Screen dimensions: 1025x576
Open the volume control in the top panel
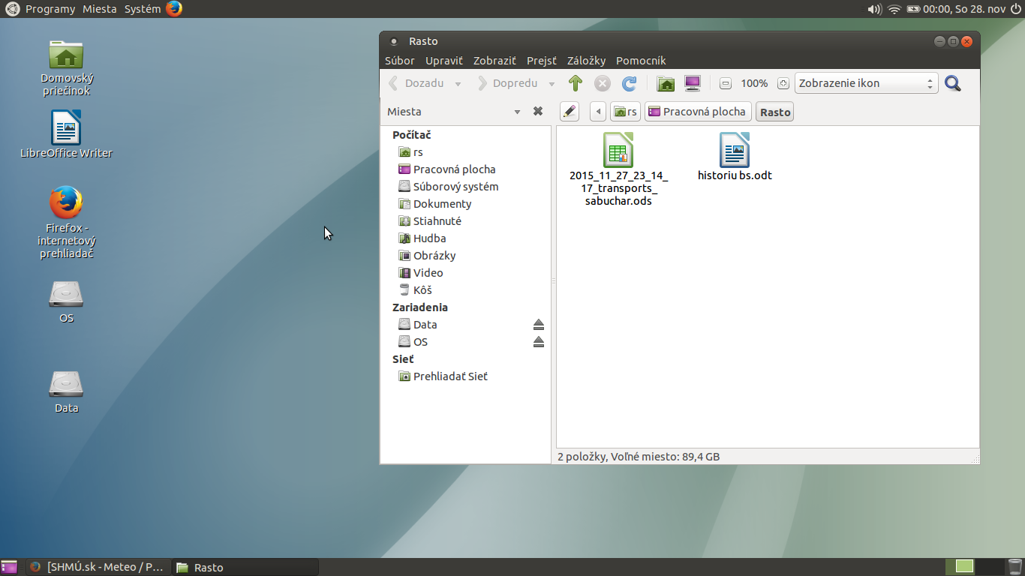coord(874,9)
